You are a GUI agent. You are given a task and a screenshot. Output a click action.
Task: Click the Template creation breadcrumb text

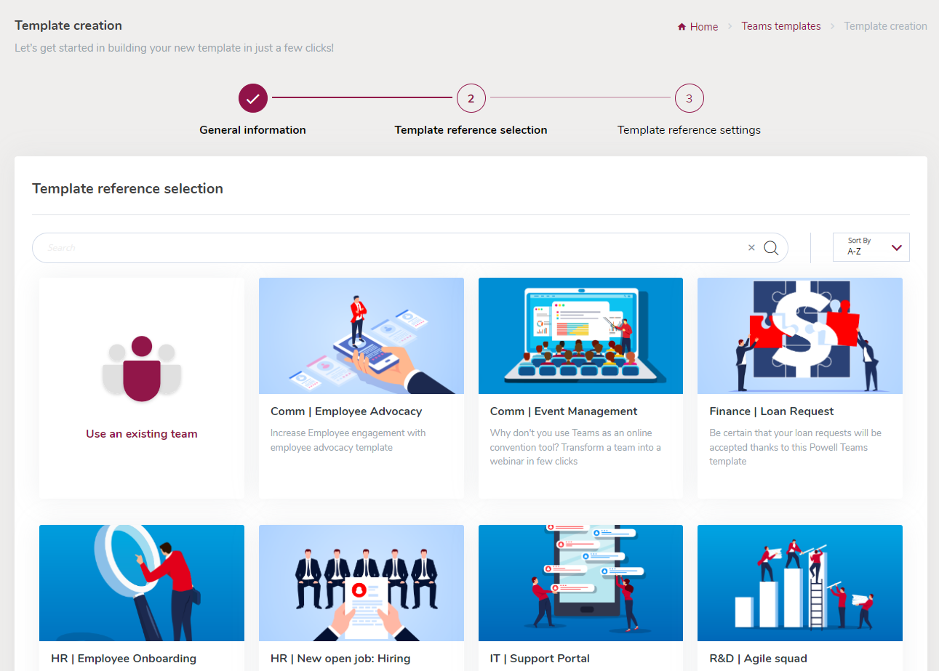886,26
